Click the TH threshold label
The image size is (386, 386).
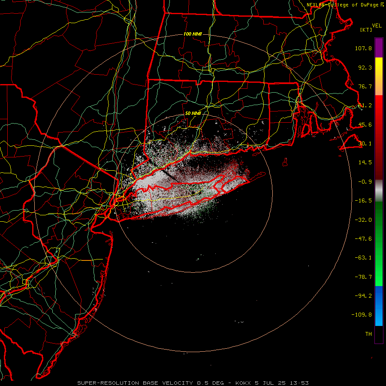pyautogui.click(x=368, y=334)
